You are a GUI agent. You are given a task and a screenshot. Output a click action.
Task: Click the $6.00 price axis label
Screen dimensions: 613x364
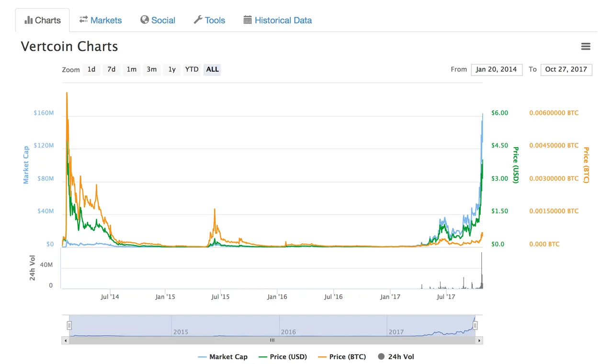pos(499,113)
